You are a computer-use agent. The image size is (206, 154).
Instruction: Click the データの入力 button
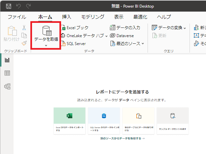[x=125, y=27]
